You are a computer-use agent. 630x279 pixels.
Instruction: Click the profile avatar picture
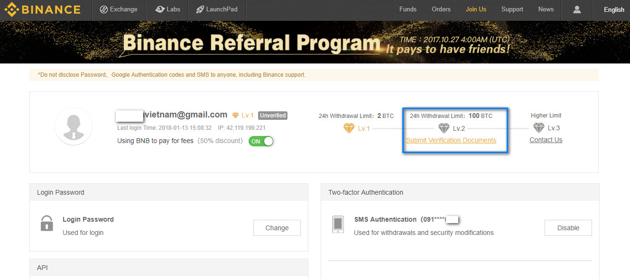click(74, 126)
